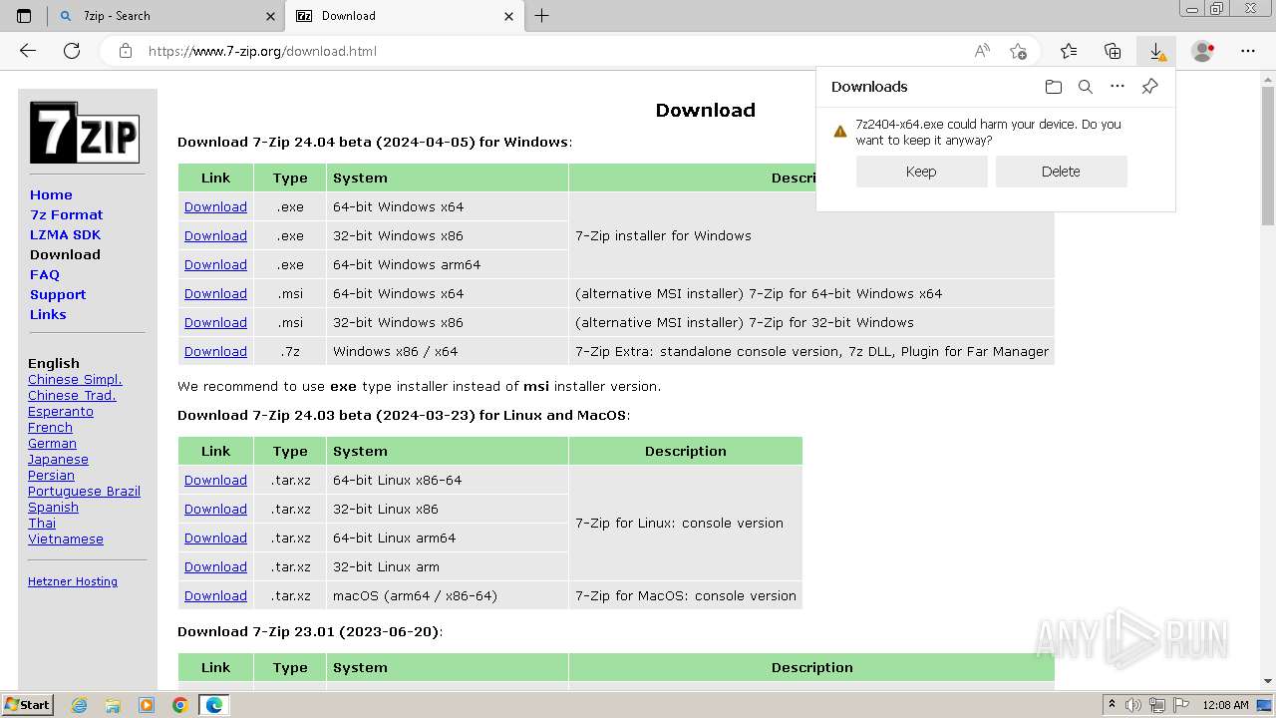Viewport: 1276px width, 718px height.
Task: Go to Home sidebar link
Action: click(51, 194)
